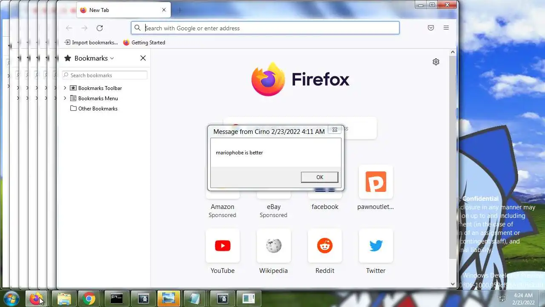Open the Windows Start orb

click(x=11, y=298)
